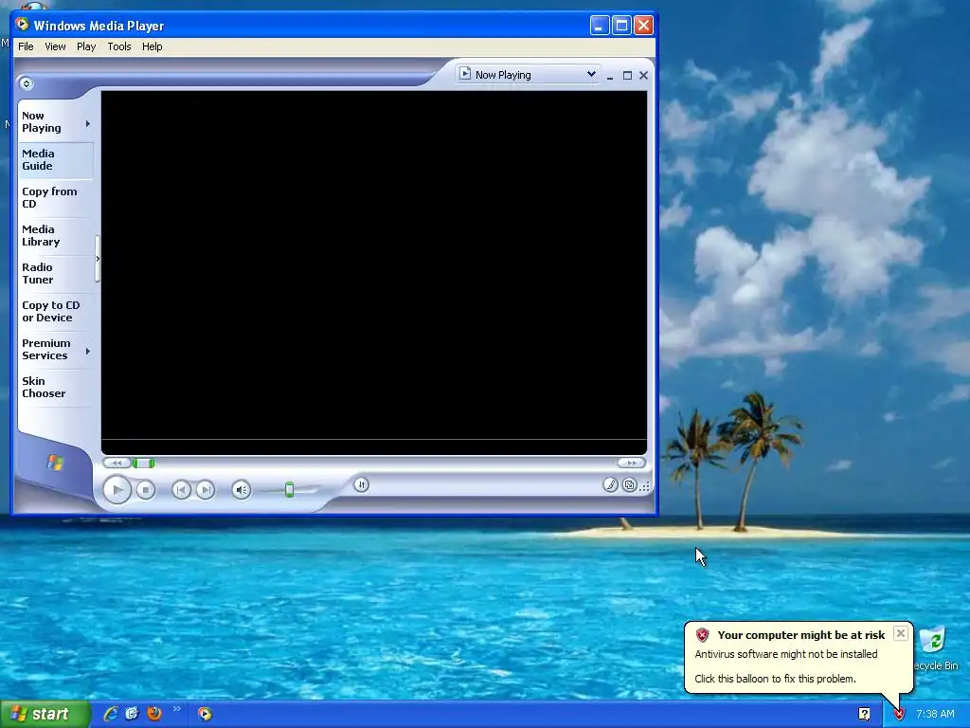Open Premium Services section

coord(45,349)
